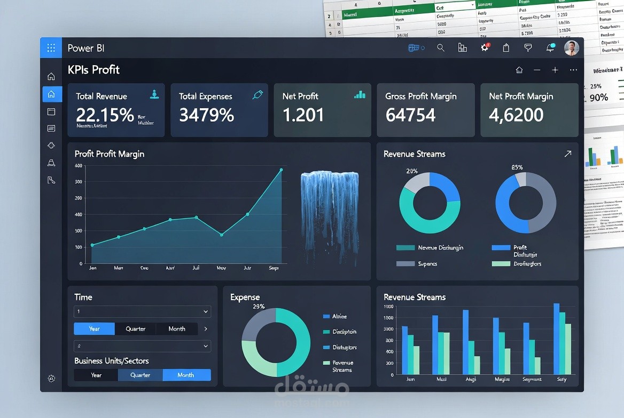Click pencil edit icon on Total Expenses card
This screenshot has width=624, height=418.
click(258, 94)
